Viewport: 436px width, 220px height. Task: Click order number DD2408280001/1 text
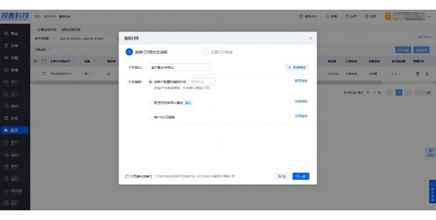coord(61,74)
